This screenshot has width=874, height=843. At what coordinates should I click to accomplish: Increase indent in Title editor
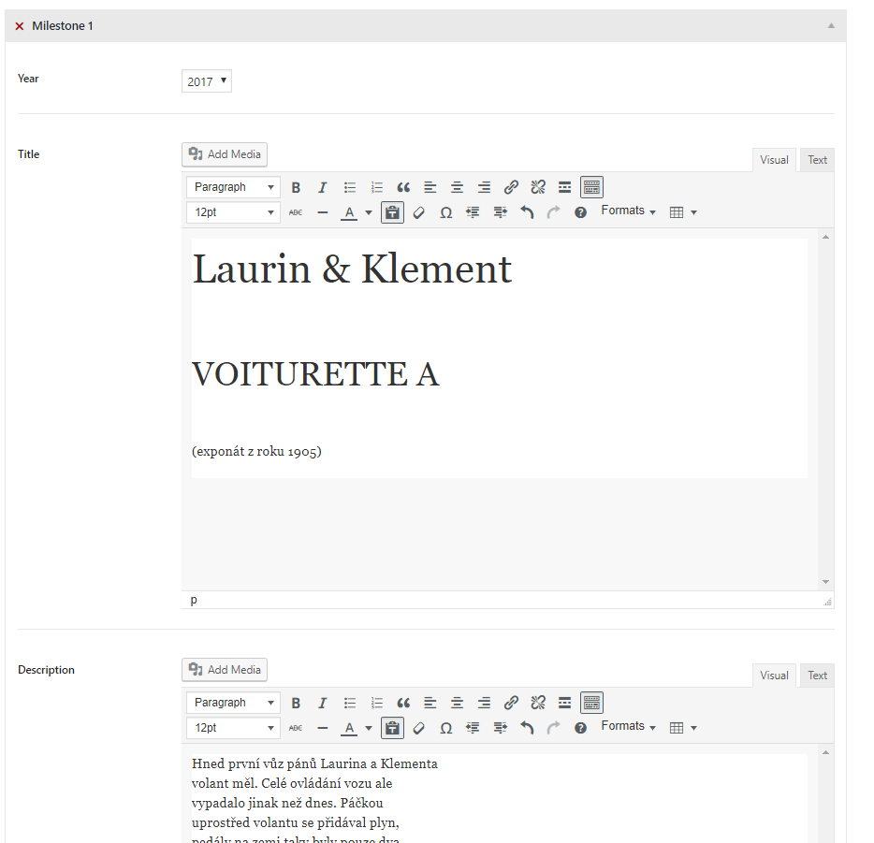click(500, 212)
